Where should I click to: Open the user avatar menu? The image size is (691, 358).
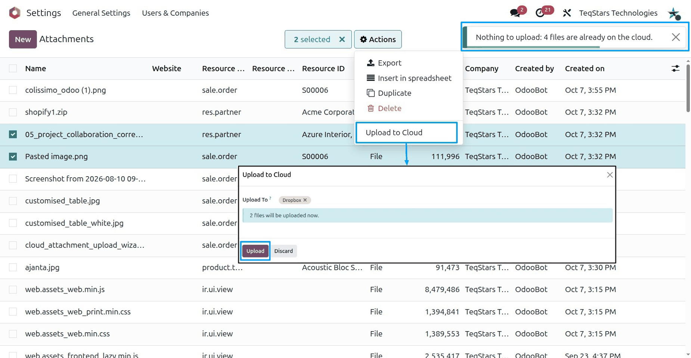[674, 13]
